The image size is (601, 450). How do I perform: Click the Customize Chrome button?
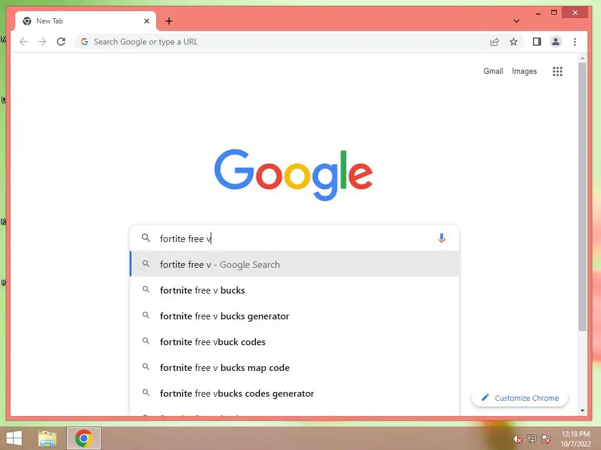[519, 398]
